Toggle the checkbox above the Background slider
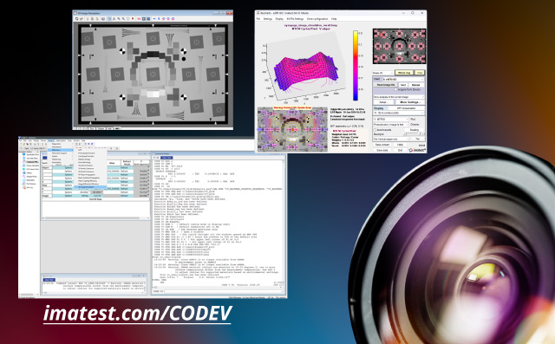Image resolution: width=555 pixels, height=344 pixels. point(375,130)
